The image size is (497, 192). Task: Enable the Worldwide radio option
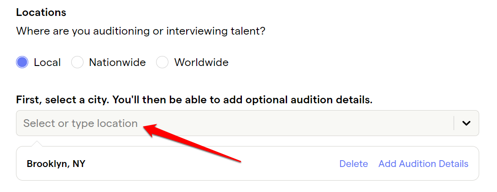click(162, 62)
